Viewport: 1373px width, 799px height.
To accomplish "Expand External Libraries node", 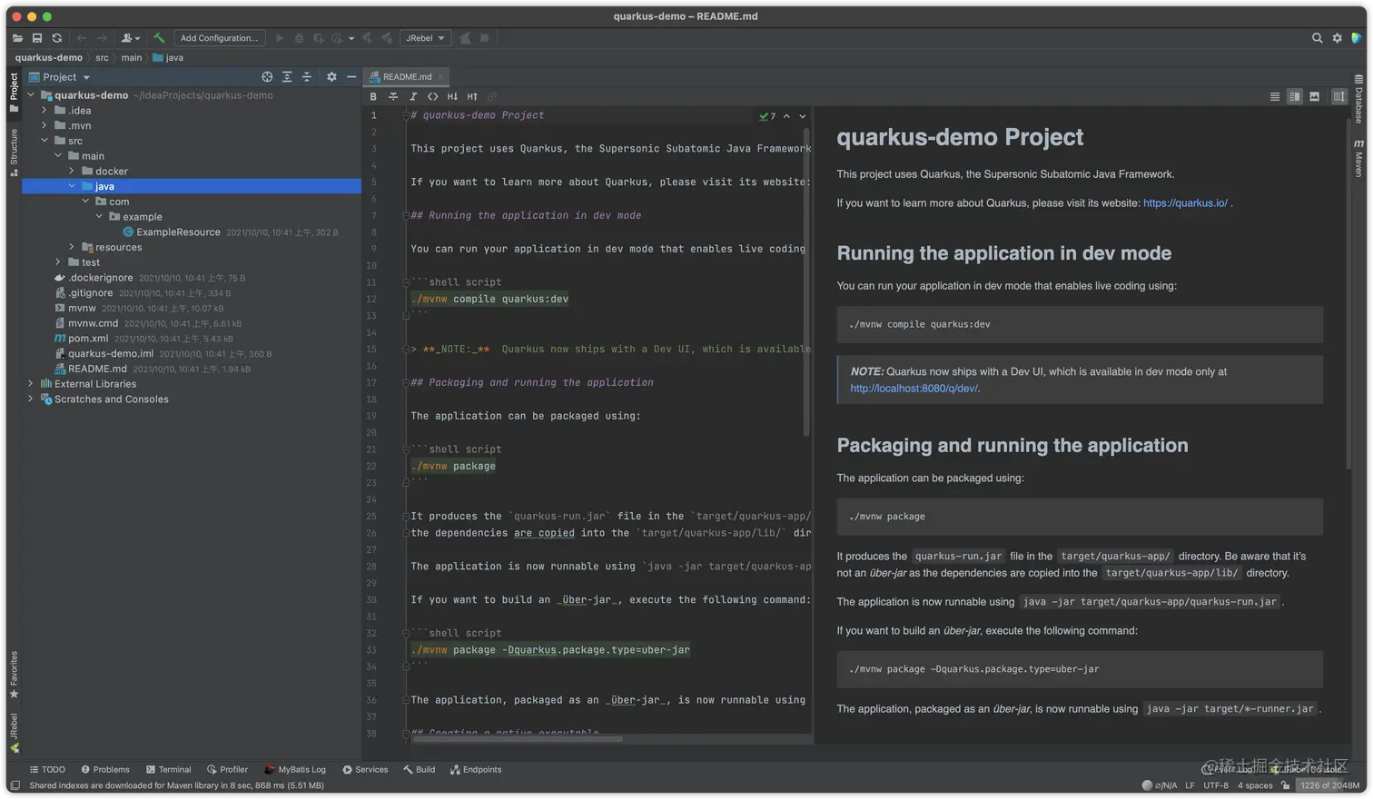I will point(31,384).
